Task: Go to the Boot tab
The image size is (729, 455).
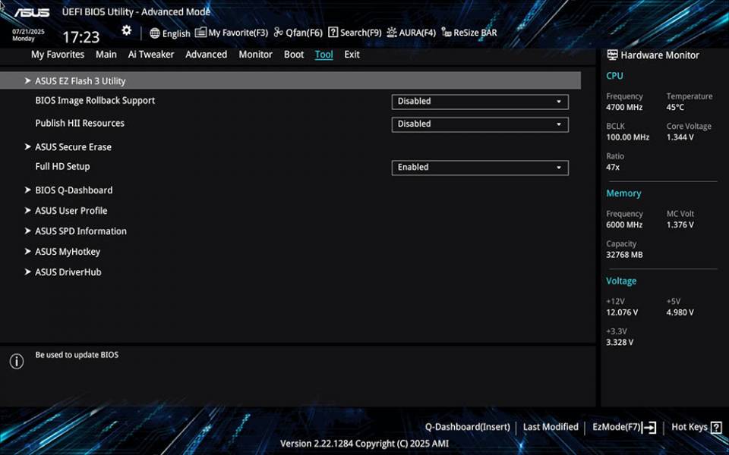Action: pyautogui.click(x=294, y=55)
